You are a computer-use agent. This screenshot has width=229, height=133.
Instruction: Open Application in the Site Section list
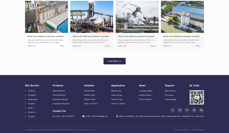33,100
